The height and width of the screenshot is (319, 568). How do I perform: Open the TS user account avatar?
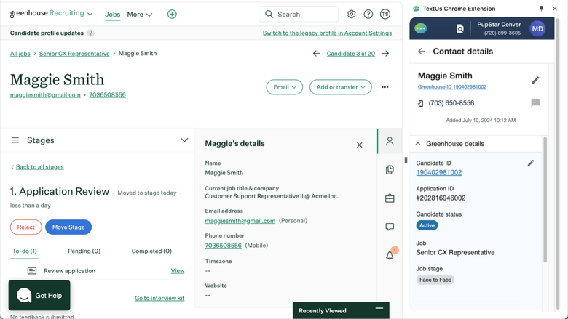385,14
